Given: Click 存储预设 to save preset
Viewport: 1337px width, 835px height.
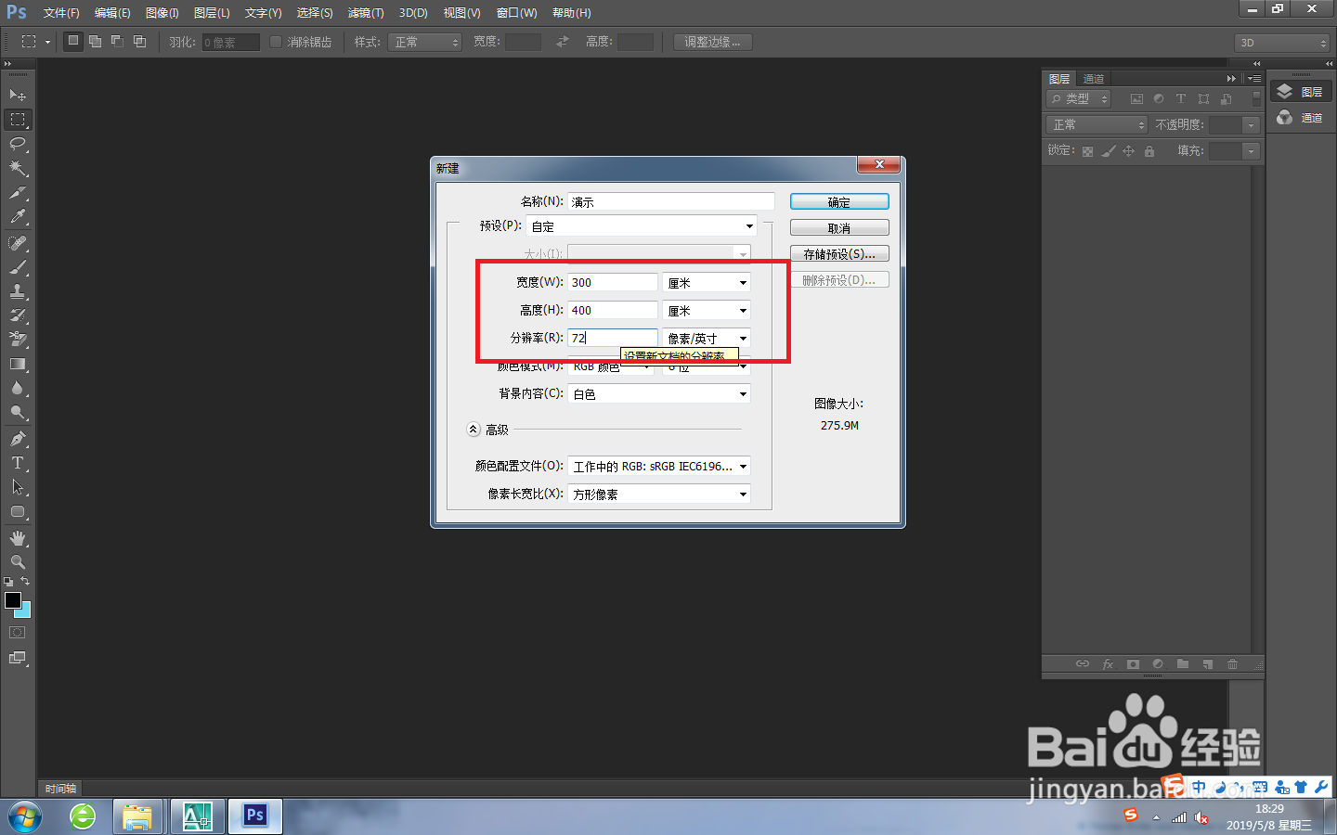Looking at the screenshot, I should pyautogui.click(x=838, y=252).
